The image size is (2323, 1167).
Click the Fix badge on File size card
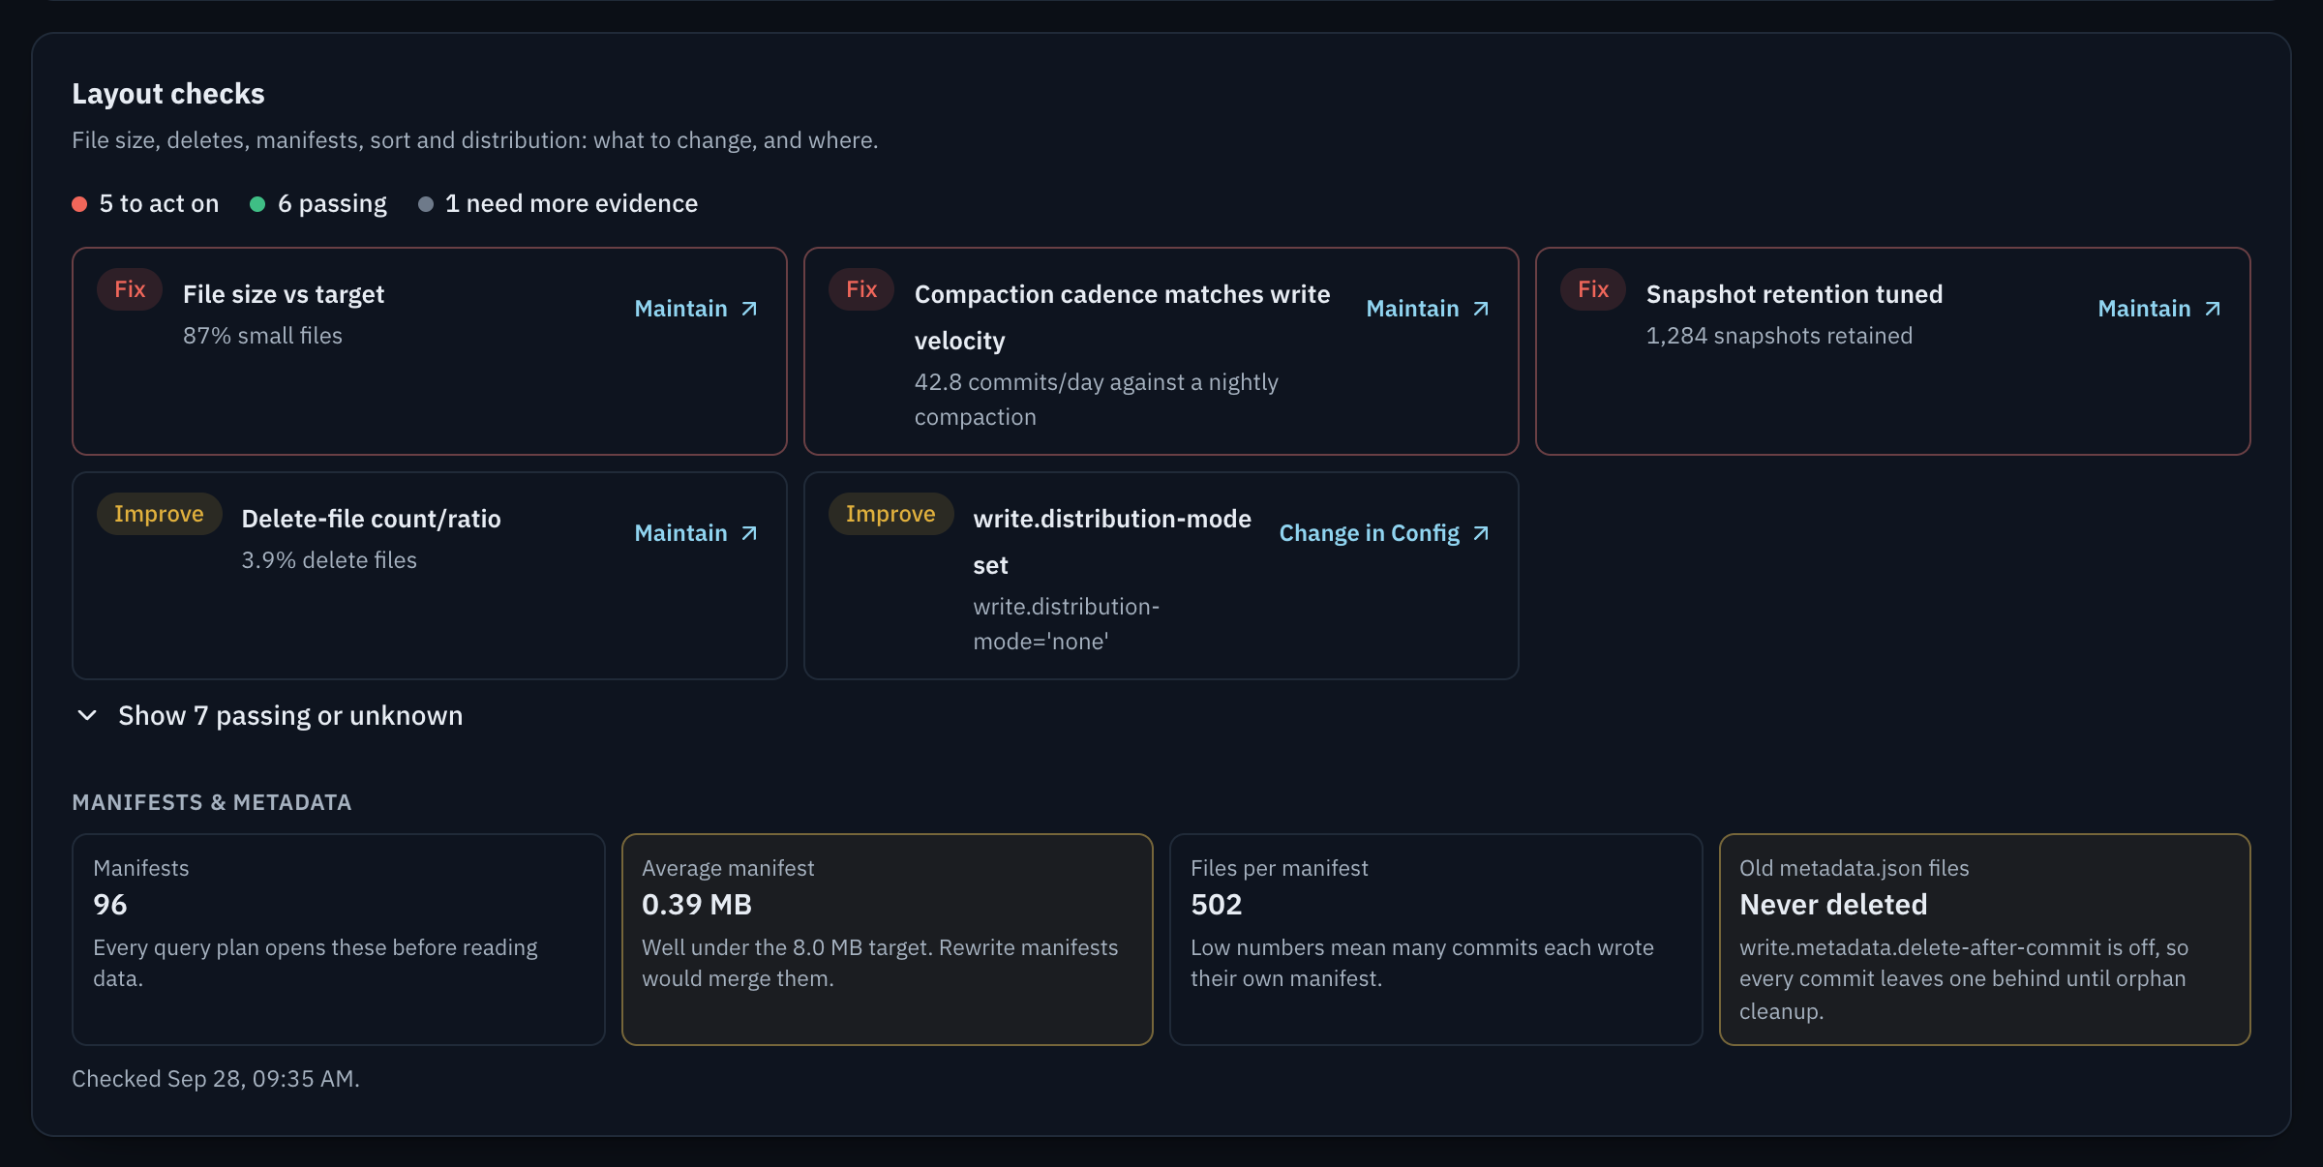click(x=130, y=289)
